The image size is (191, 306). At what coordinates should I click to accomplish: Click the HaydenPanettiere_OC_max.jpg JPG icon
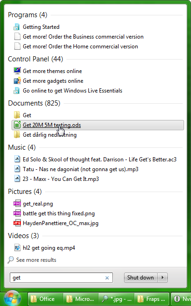[x=17, y=223]
